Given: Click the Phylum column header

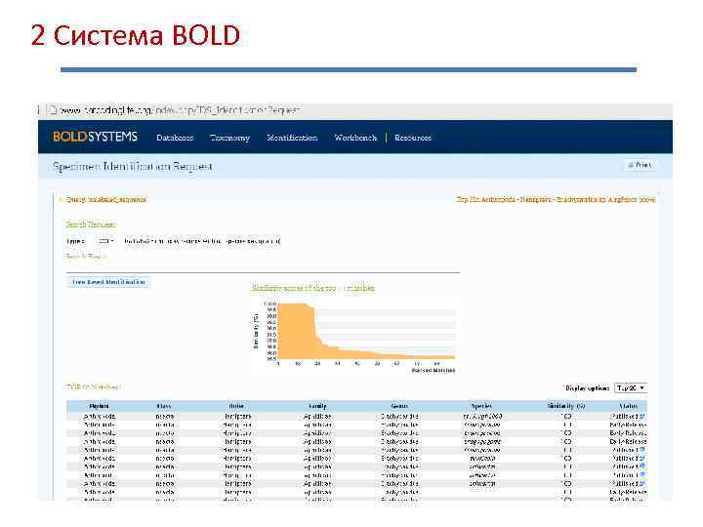Looking at the screenshot, I should (x=99, y=406).
